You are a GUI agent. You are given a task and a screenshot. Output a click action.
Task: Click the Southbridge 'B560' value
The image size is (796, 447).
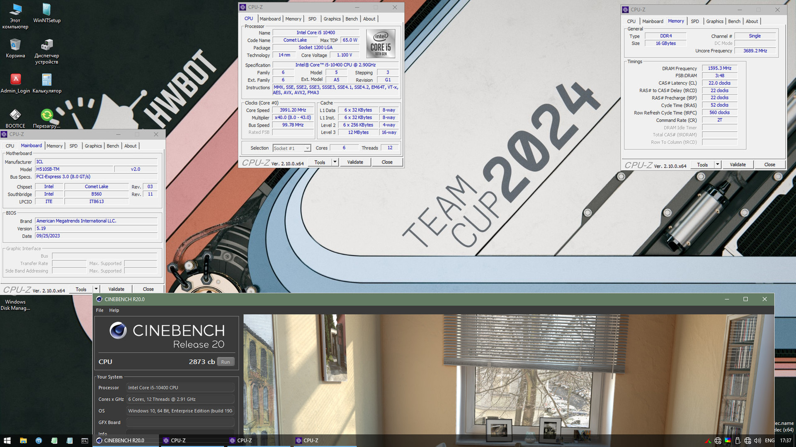(96, 194)
